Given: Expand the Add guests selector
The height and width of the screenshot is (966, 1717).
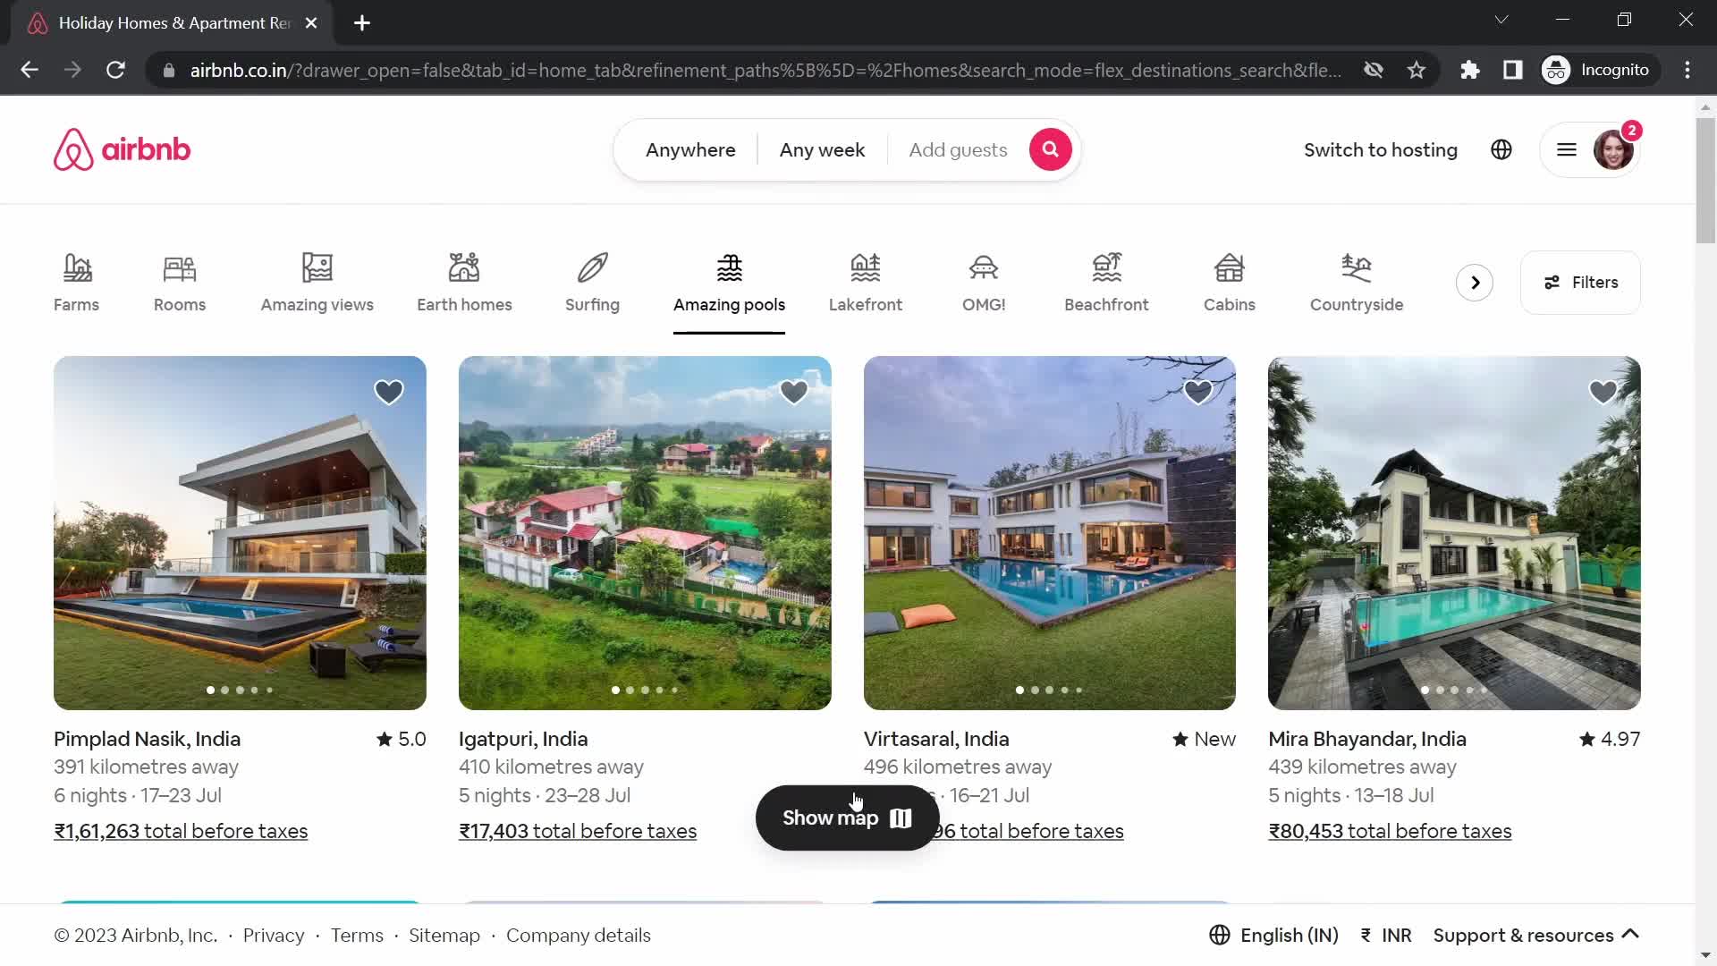Looking at the screenshot, I should pos(959,149).
